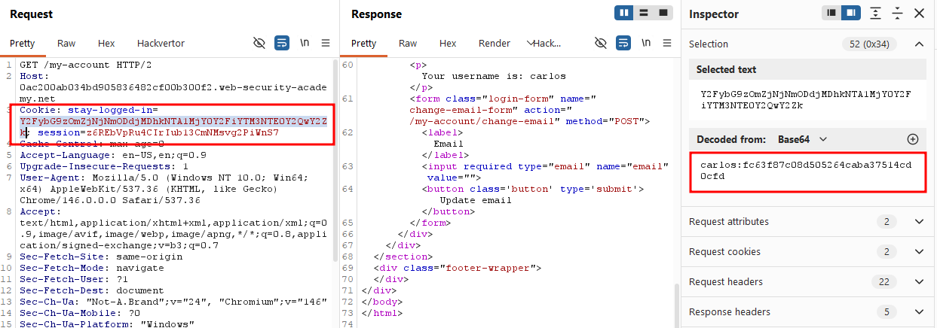Show newline characters (\n) in Request

click(x=305, y=43)
